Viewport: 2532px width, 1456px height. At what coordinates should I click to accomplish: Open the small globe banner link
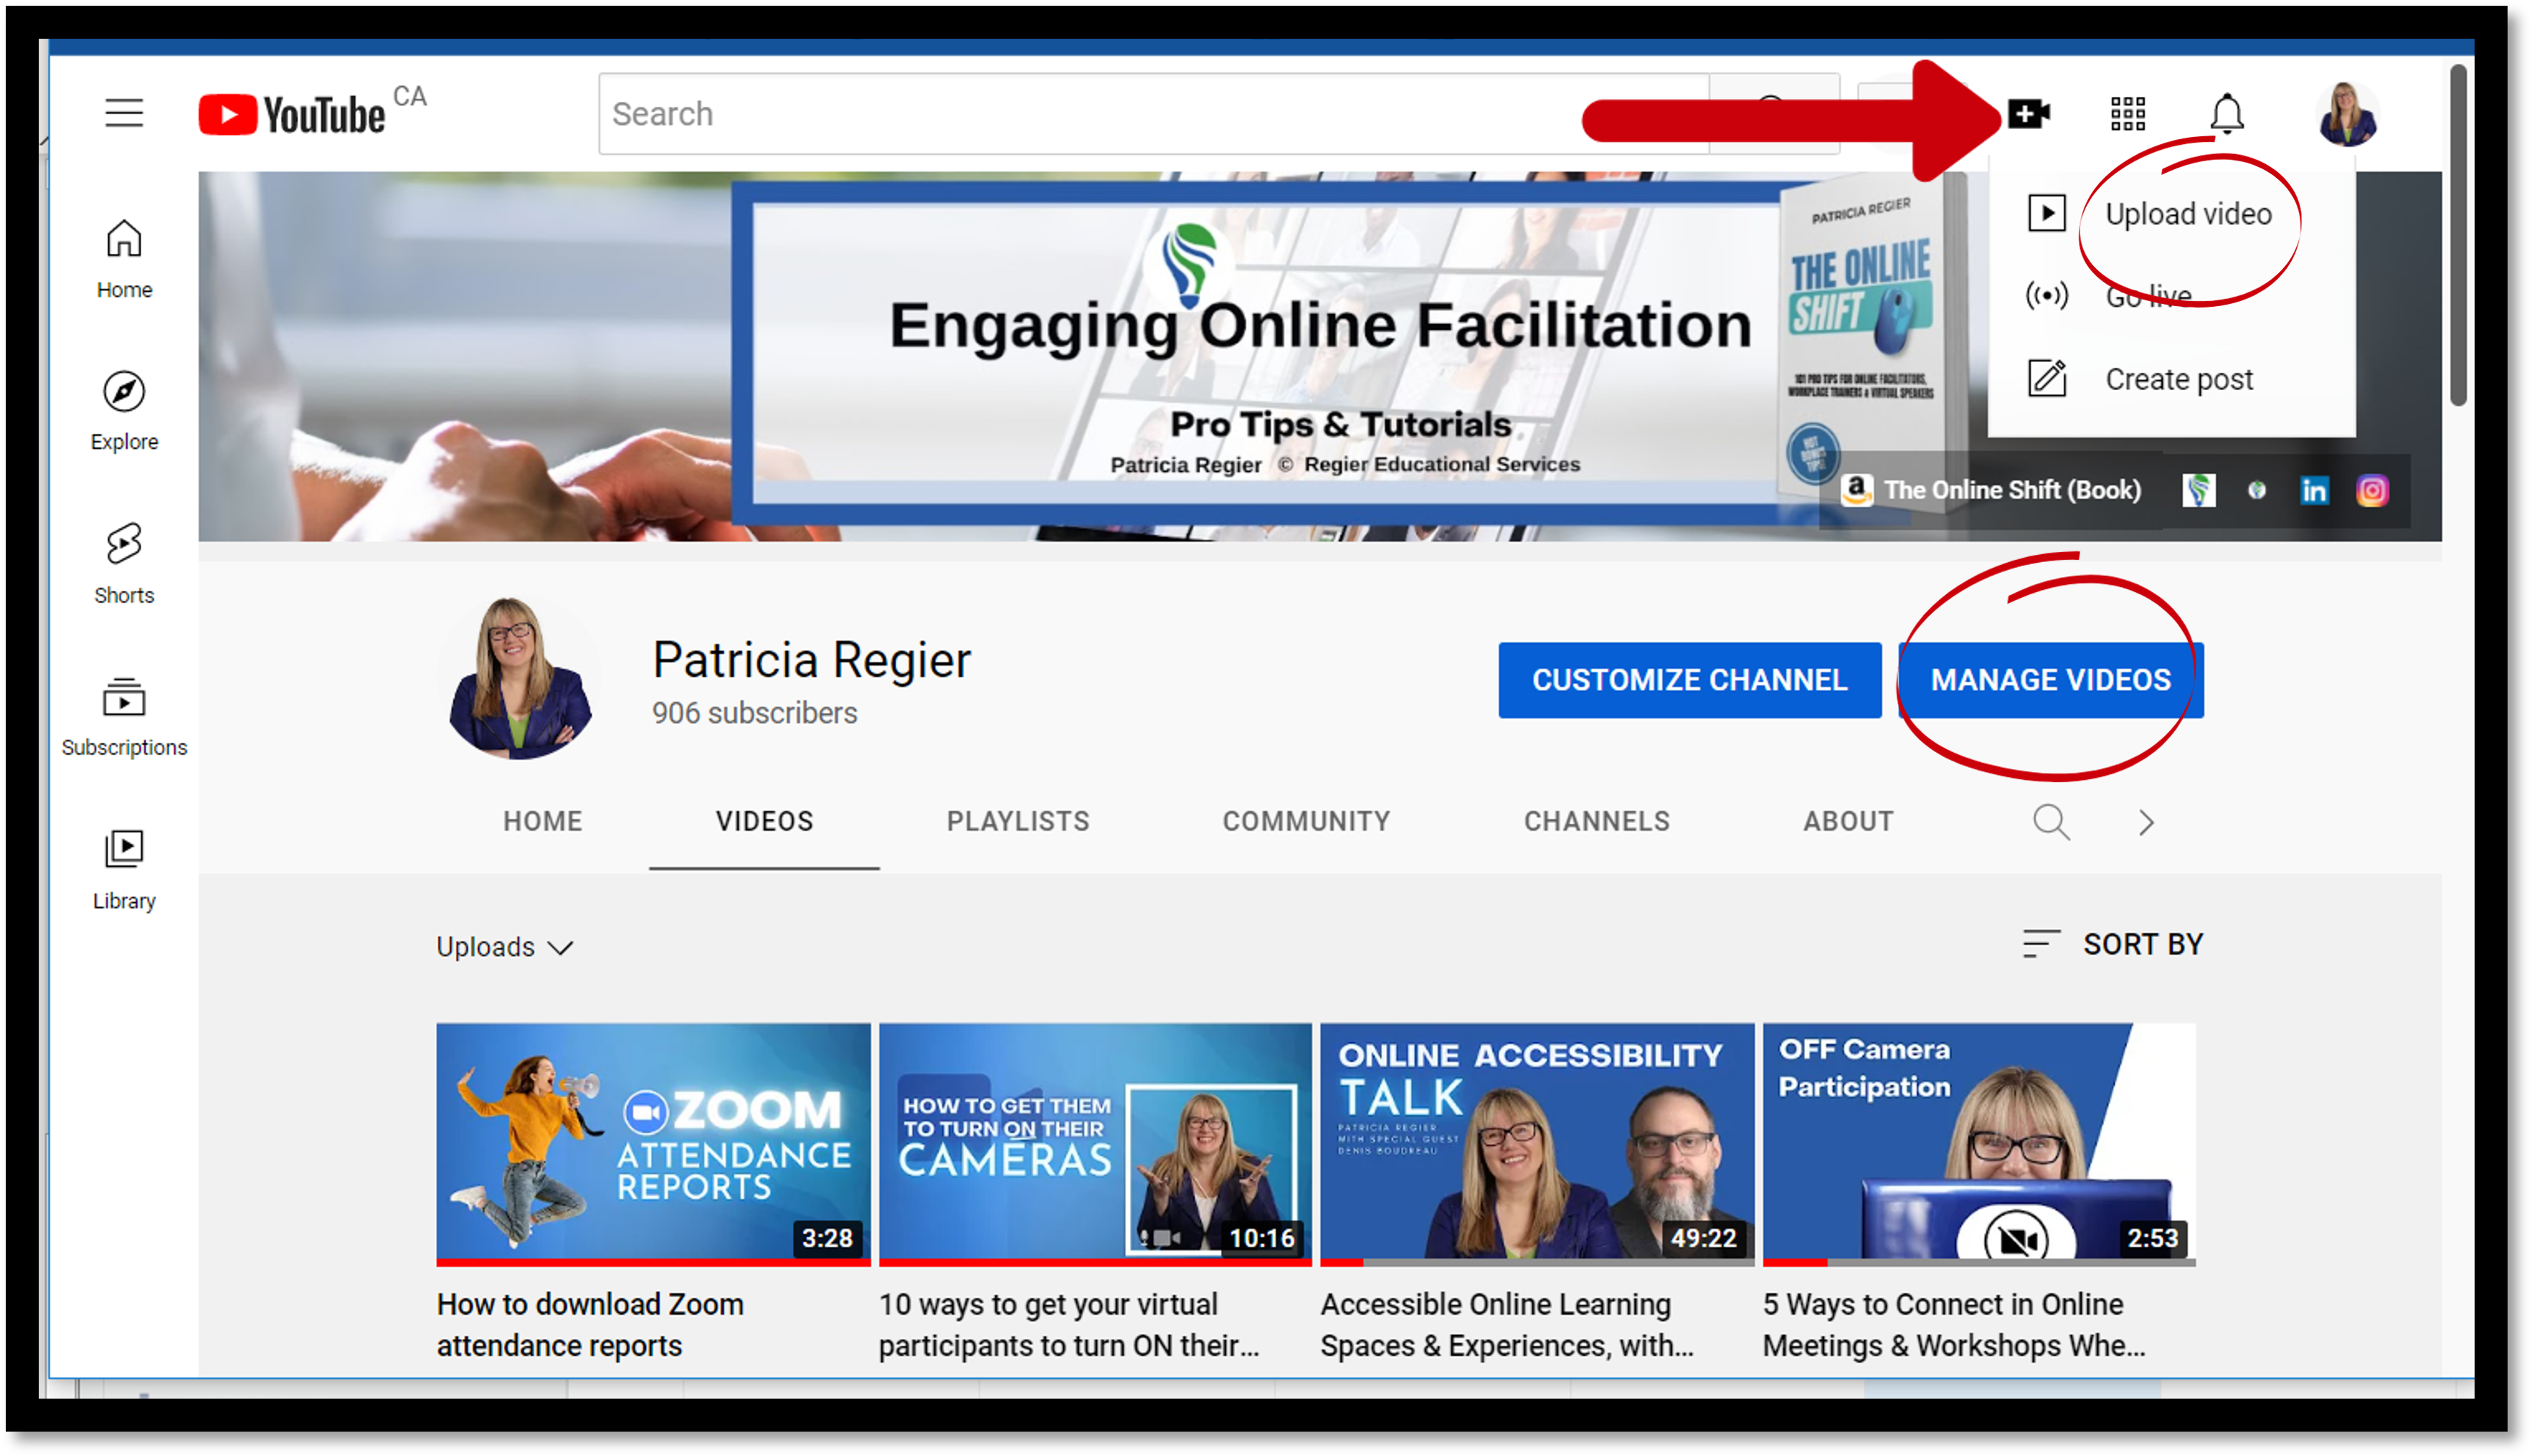pos(2257,490)
